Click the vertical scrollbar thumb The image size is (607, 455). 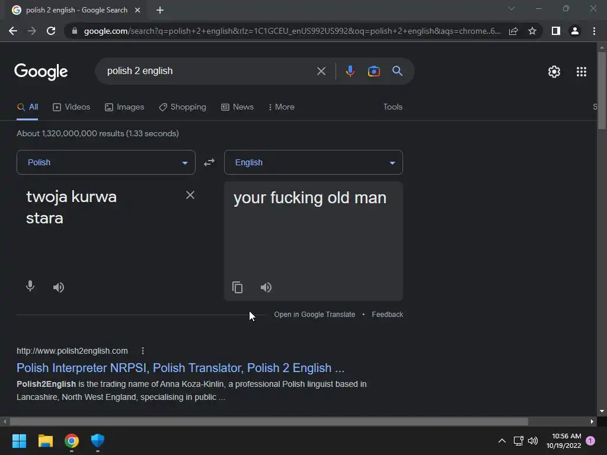(x=602, y=91)
